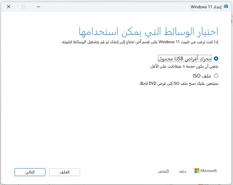The width and height of the screenshot is (233, 185).
Task: Click the 'إعداد Windows 11' title bar text
Action: click(206, 7)
